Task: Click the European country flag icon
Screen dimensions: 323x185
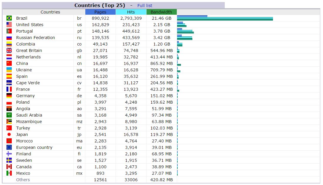Action: click(x=9, y=147)
